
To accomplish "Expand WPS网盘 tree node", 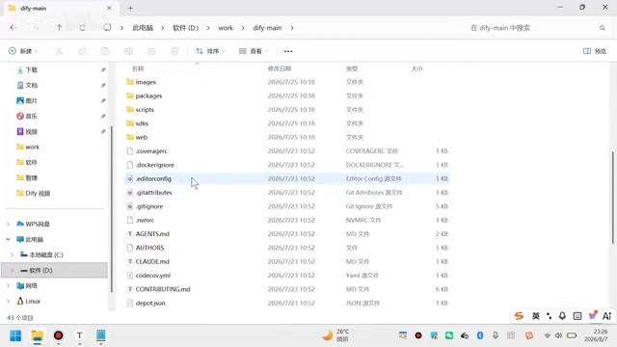I will coord(9,224).
